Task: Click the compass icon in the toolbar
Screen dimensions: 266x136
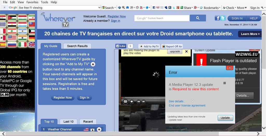Action: coord(137,8)
